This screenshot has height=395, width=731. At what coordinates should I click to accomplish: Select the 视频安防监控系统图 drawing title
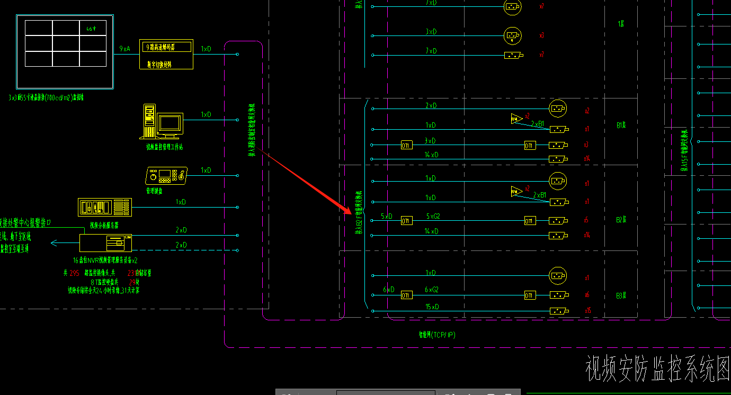point(658,368)
